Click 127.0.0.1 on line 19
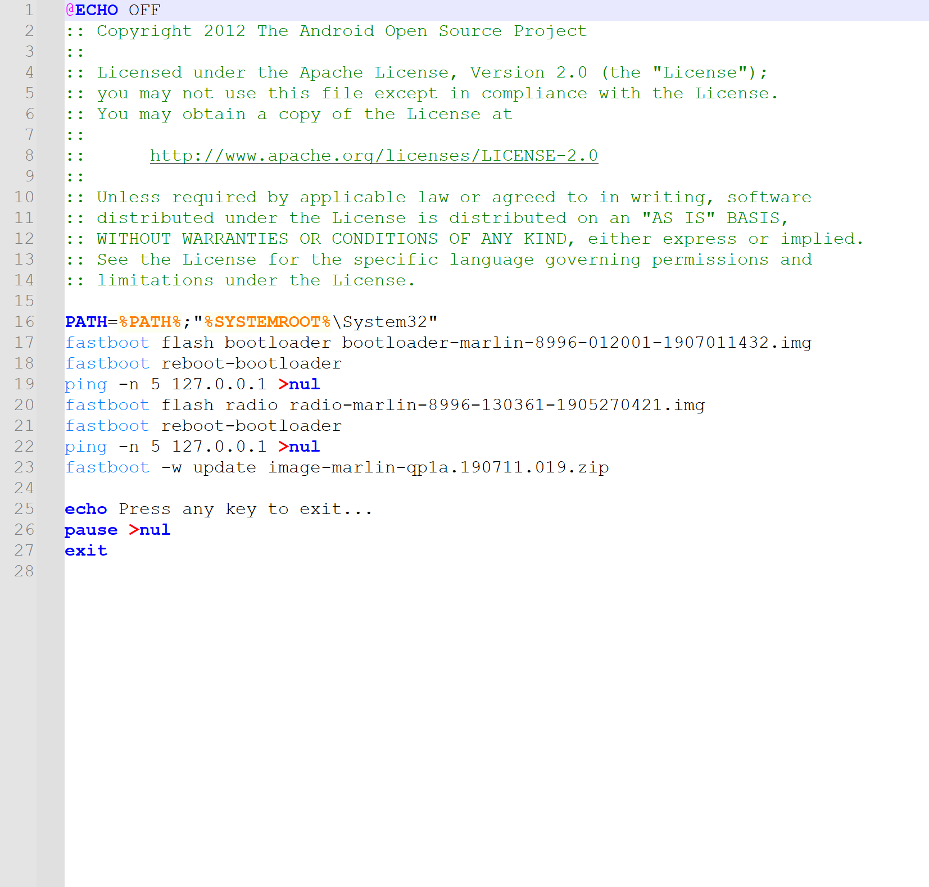This screenshot has height=887, width=929. (219, 384)
